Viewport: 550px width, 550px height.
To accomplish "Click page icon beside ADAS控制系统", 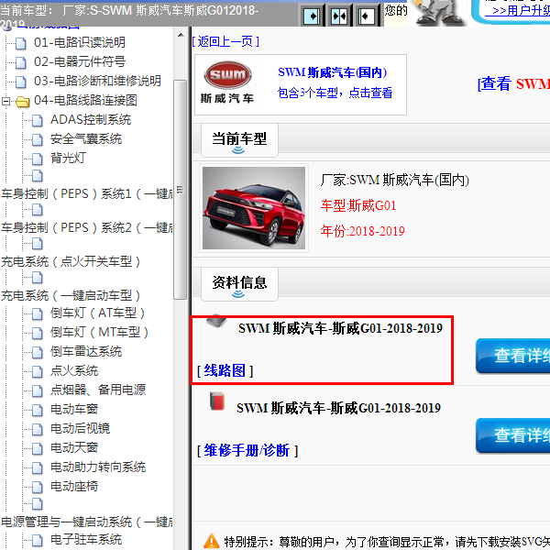I will pyautogui.click(x=38, y=120).
